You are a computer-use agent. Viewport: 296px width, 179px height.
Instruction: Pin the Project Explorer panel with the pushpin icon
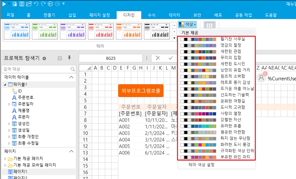(x=69, y=58)
